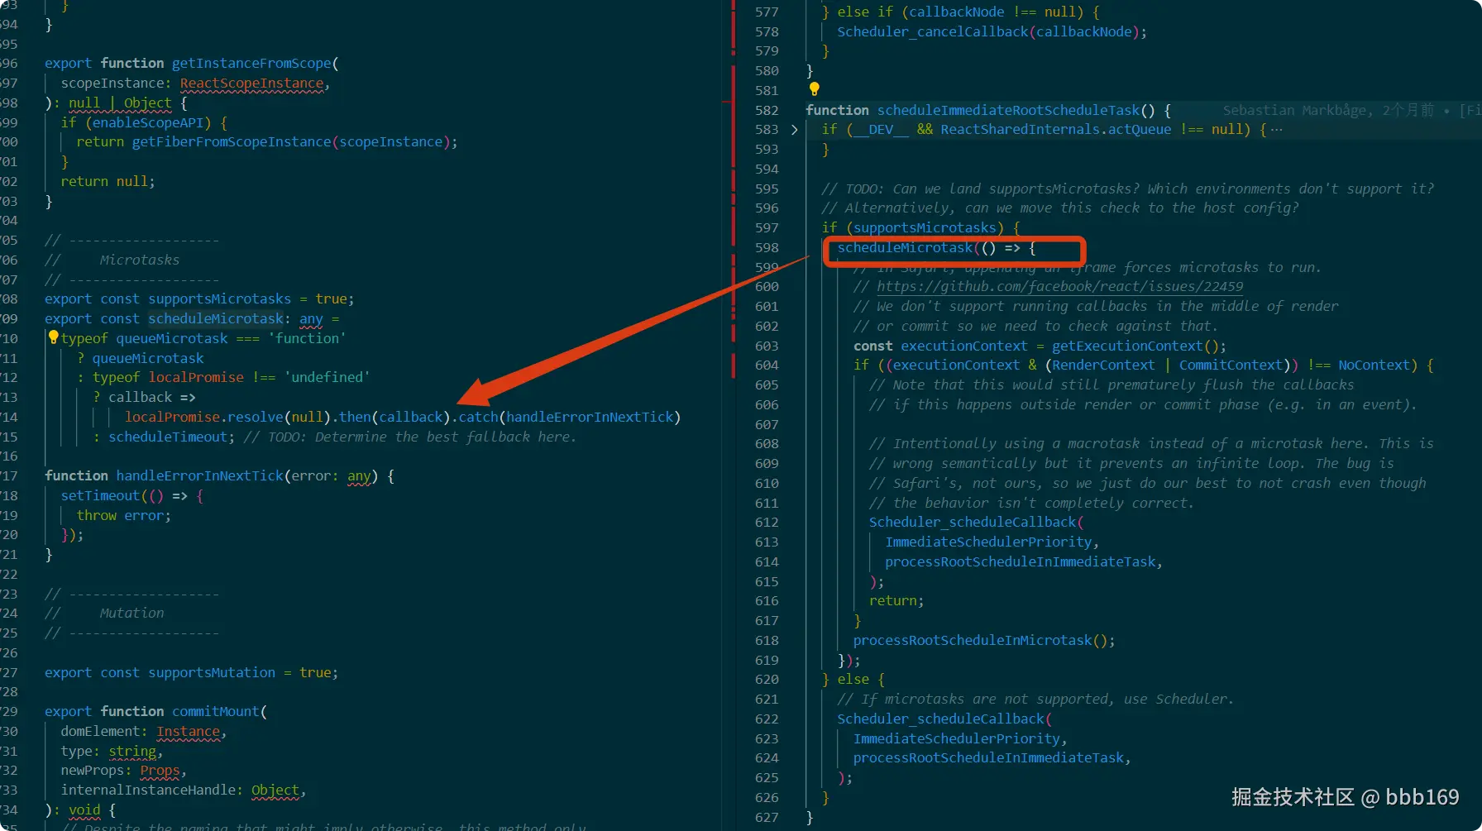Screen dimensions: 1482x831
Task: Click the ReactScopeInstance type annotation
Action: click(252, 84)
